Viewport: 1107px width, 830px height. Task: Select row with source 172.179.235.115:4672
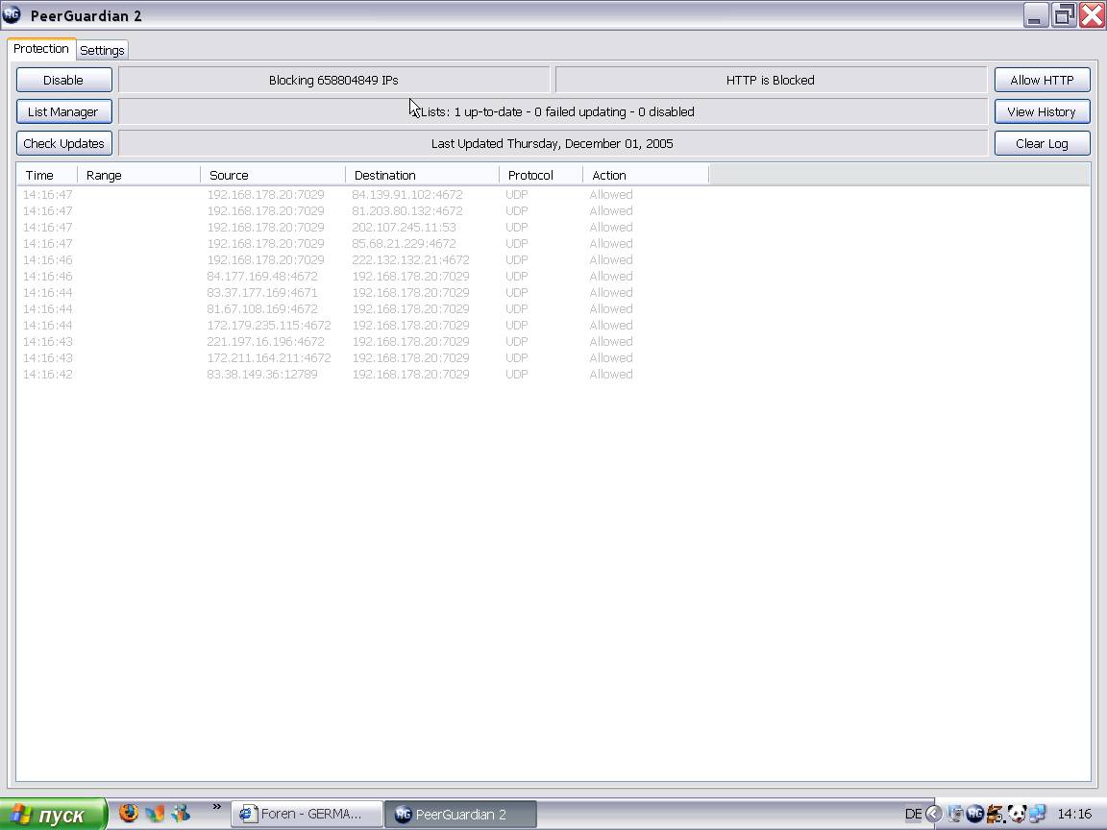[553, 325]
